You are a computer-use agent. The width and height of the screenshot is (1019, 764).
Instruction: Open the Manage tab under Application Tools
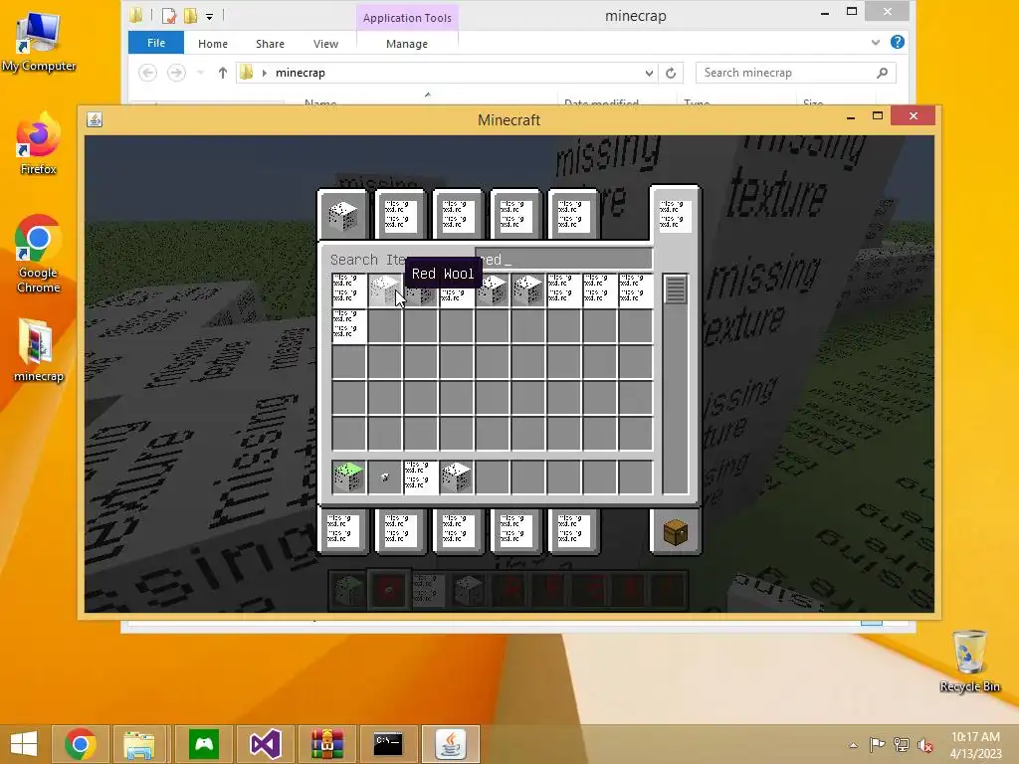pyautogui.click(x=407, y=44)
